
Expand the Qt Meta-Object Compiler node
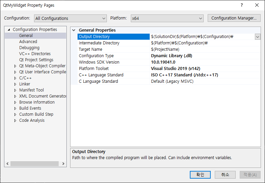[x=15, y=66]
